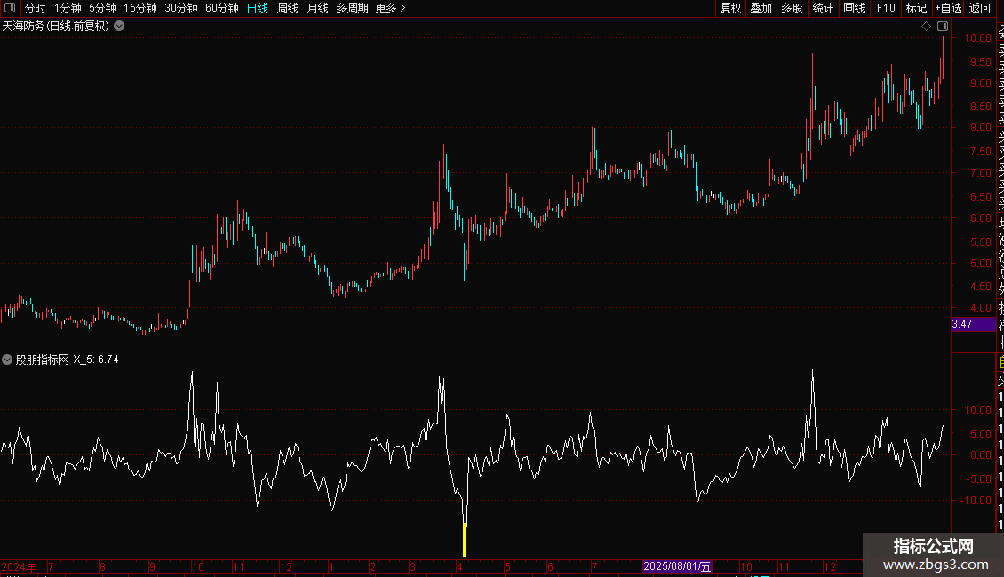Click the yellow signal bar in indicator pane
Screen dimensions: 1004x577
[x=464, y=539]
